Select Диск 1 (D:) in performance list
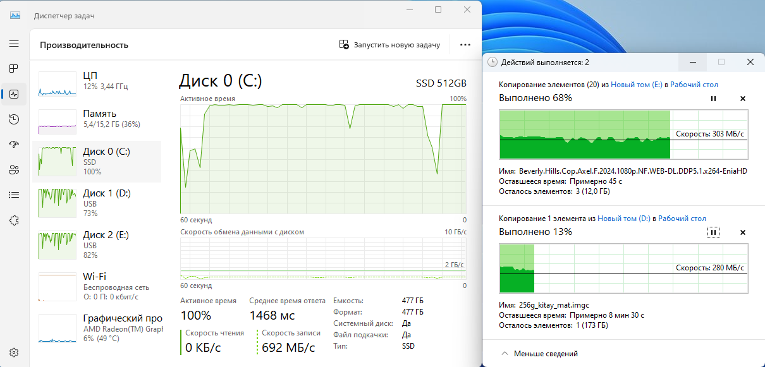This screenshot has width=765, height=367. [x=97, y=203]
